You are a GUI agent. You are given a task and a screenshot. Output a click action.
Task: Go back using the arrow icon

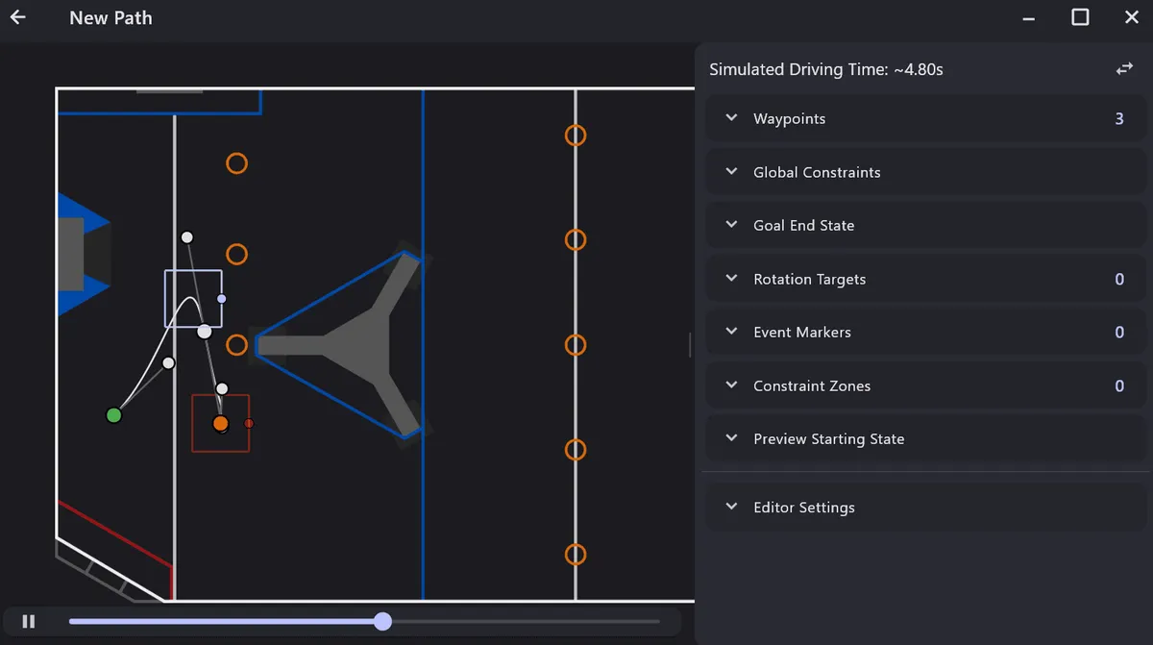(x=18, y=17)
